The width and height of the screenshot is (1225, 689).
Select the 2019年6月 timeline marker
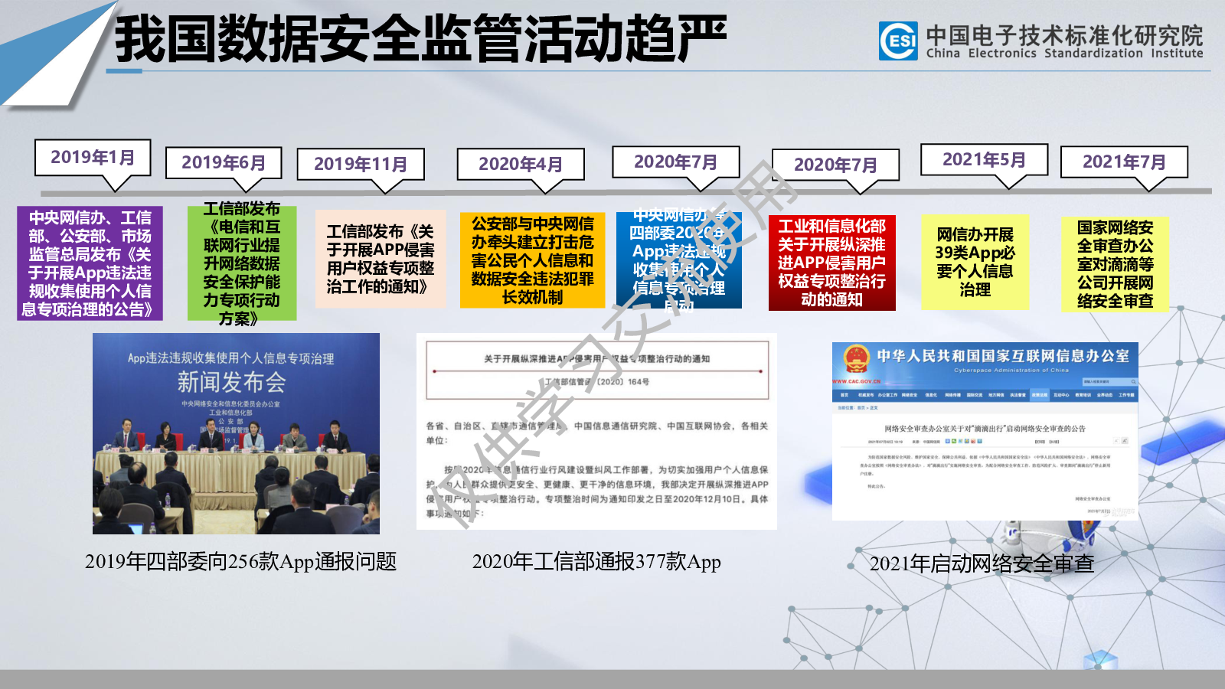pyautogui.click(x=224, y=162)
